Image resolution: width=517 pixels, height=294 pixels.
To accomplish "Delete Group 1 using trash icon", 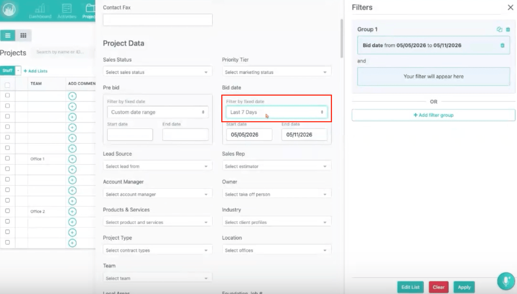I will coord(508,29).
